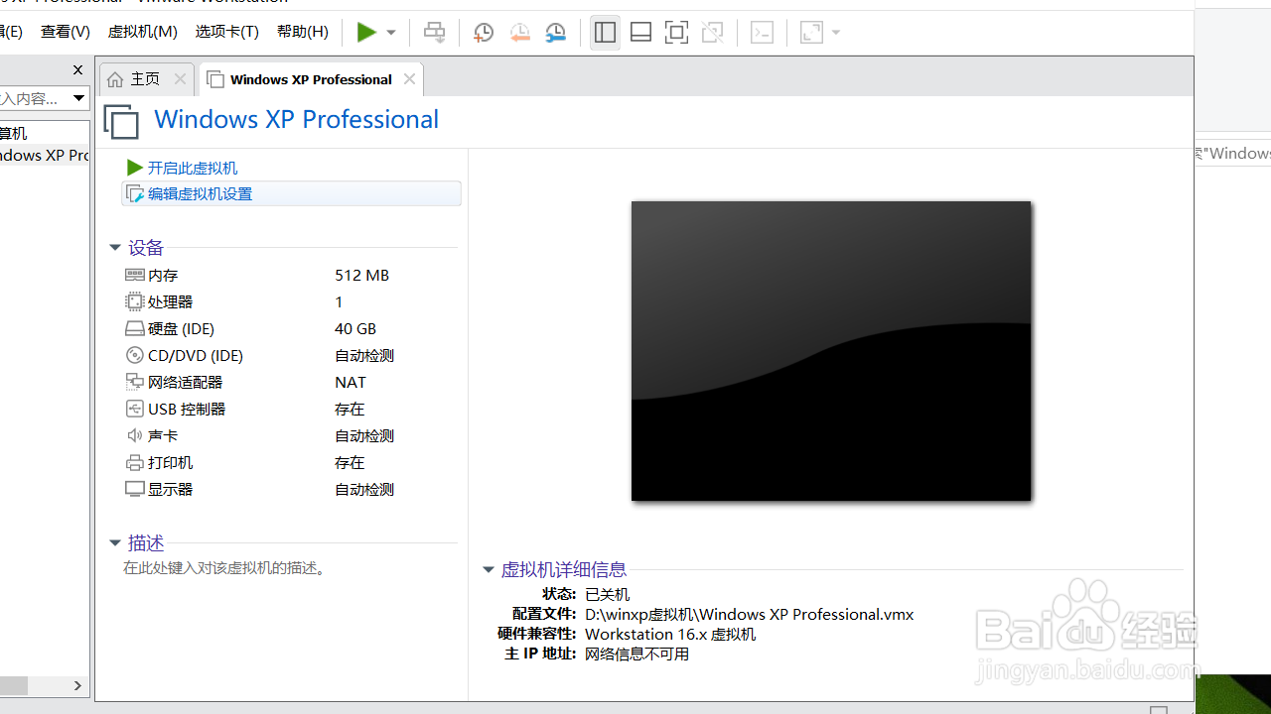This screenshot has width=1271, height=714.
Task: Click the 声卡 sound card icon
Action: (x=135, y=435)
